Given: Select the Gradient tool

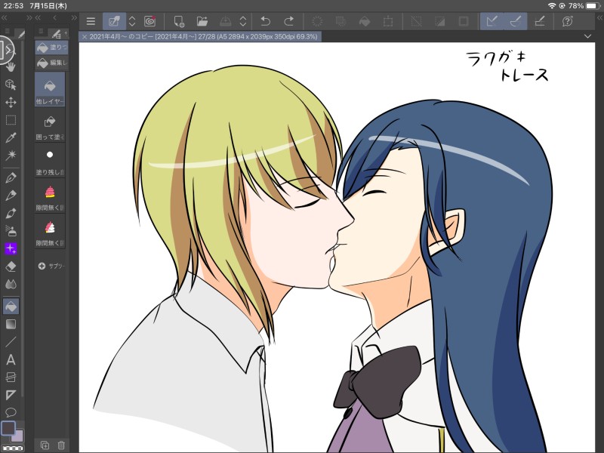Looking at the screenshot, I should [11, 325].
